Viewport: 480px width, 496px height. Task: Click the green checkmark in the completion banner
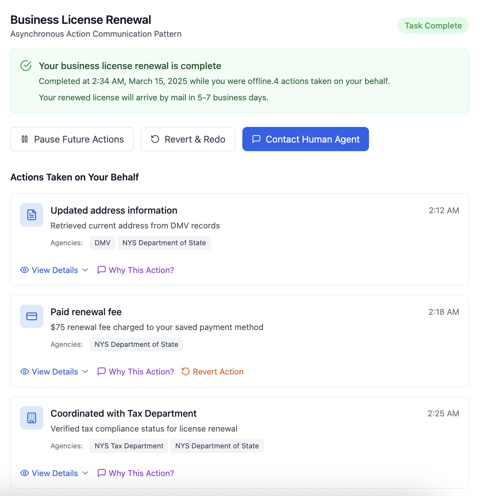(x=25, y=66)
